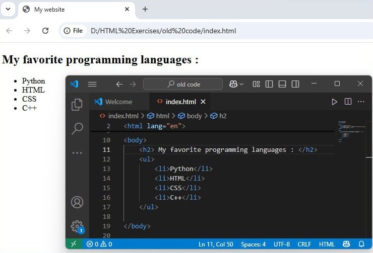Go back in the browser
The image size is (373, 253).
pyautogui.click(x=9, y=31)
